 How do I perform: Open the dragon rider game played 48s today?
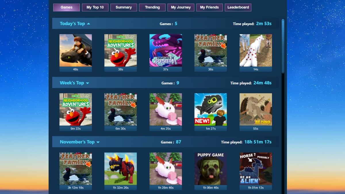point(76,51)
